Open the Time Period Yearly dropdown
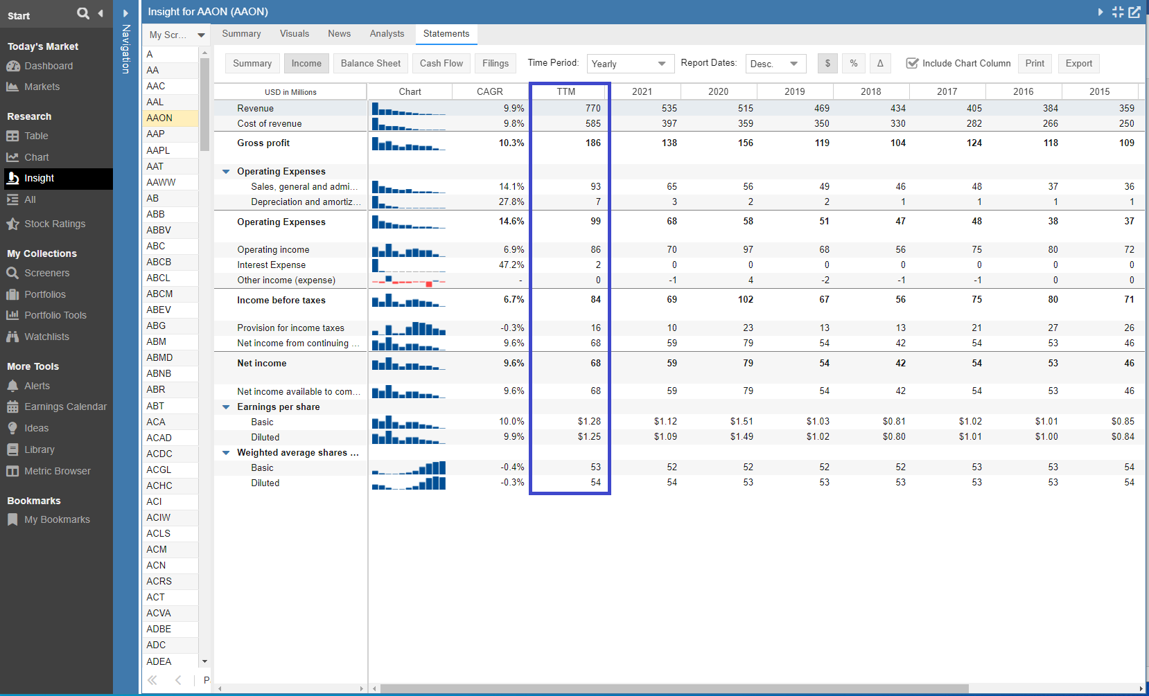Image resolution: width=1149 pixels, height=696 pixels. [630, 64]
